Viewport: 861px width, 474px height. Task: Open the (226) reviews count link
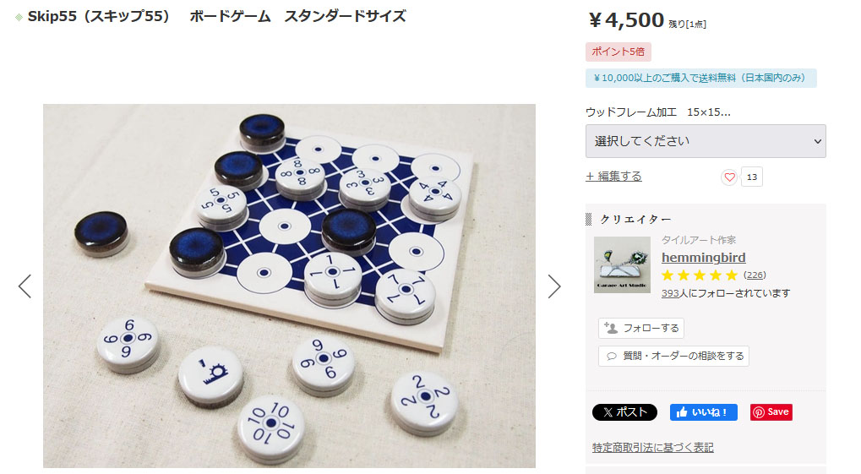(755, 275)
